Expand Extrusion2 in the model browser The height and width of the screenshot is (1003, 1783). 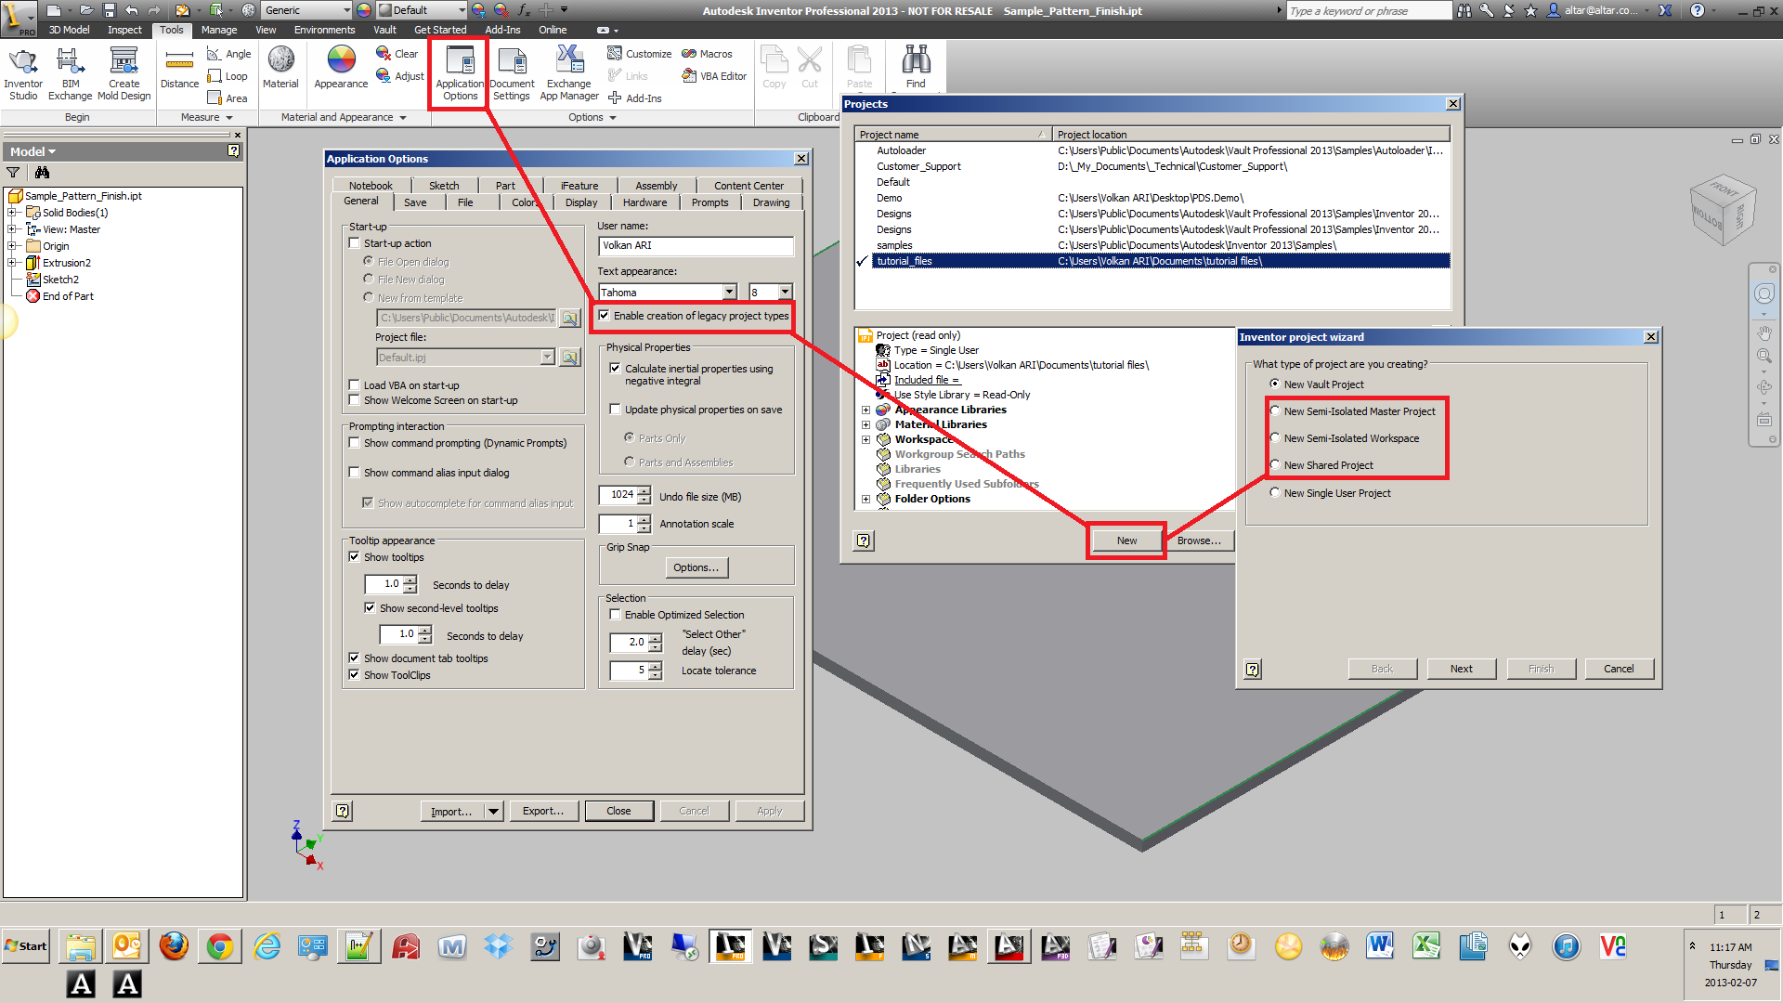(12, 263)
